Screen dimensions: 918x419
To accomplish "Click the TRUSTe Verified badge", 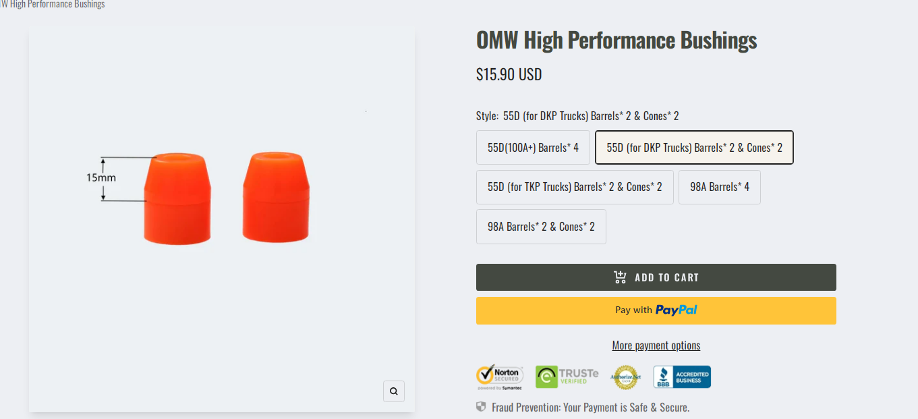I will tap(567, 377).
